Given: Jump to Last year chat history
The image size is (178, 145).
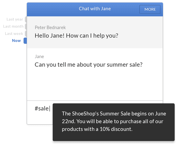Looking at the screenshot, I should click(x=15, y=19).
